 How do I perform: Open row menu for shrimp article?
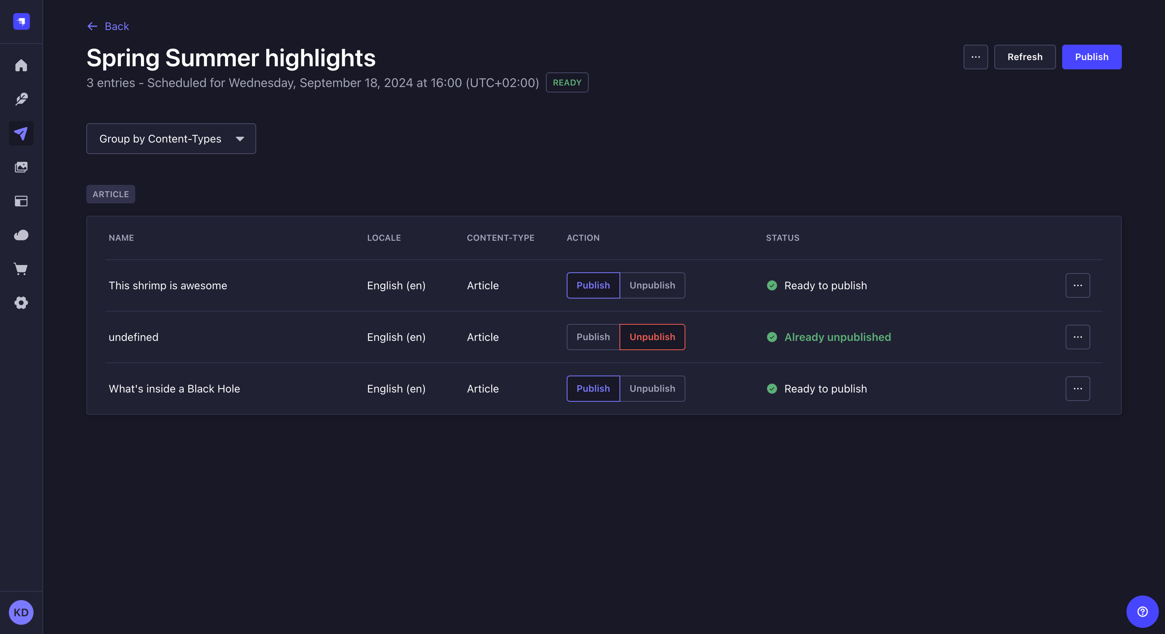[x=1077, y=285]
